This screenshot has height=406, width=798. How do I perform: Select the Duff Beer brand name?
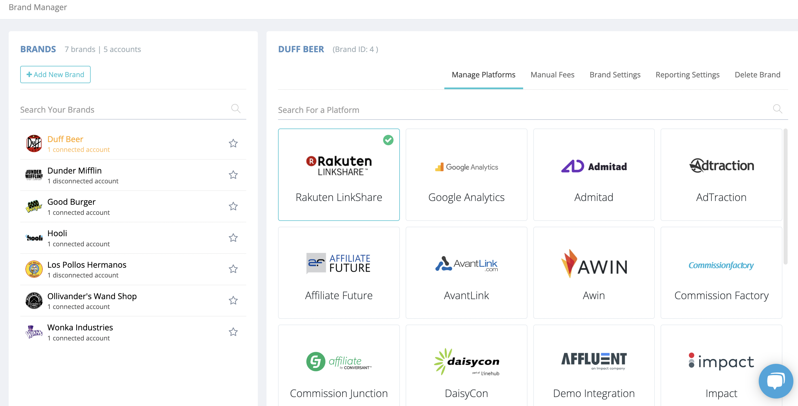pos(65,139)
